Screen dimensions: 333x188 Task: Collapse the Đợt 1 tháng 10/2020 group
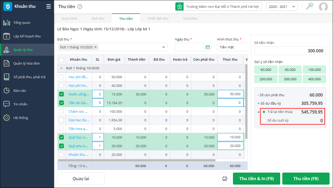(62, 68)
